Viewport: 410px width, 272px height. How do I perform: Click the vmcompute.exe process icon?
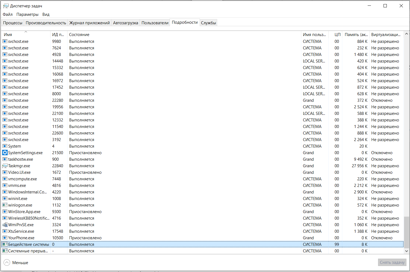tap(5, 179)
